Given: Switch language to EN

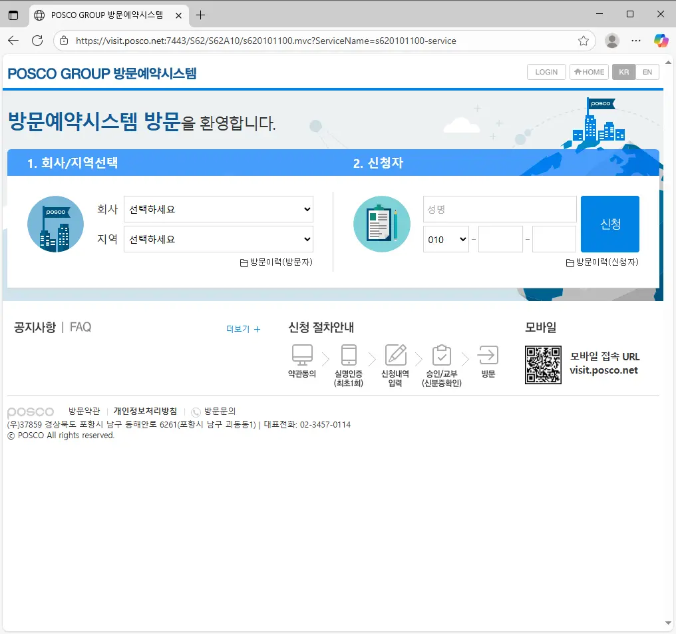Looking at the screenshot, I should point(647,72).
